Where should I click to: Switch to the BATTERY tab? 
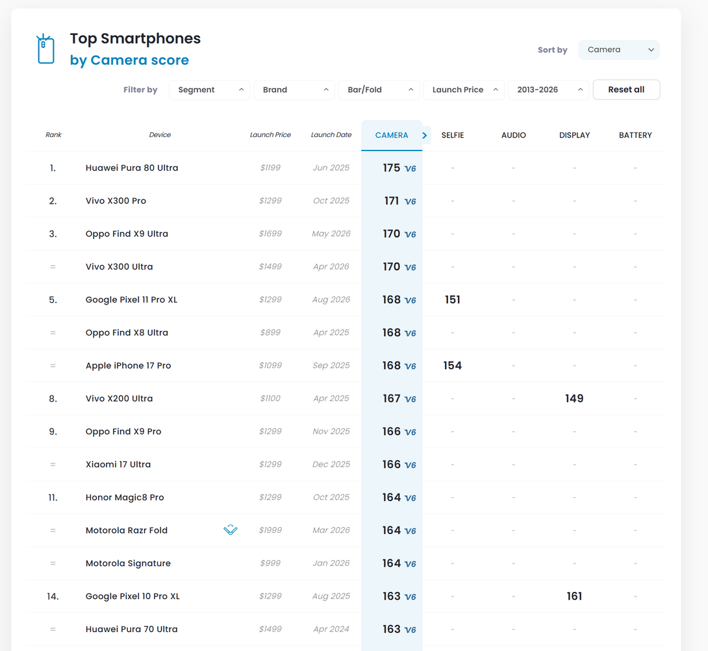click(x=635, y=136)
